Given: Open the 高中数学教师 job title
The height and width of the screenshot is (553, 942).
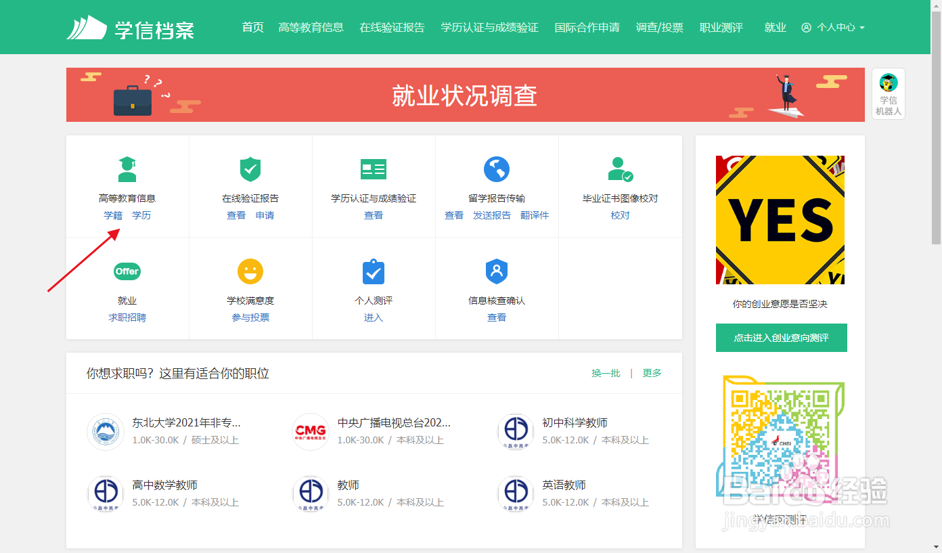Looking at the screenshot, I should 165,485.
